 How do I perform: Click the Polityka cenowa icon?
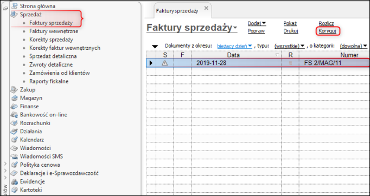click(x=15, y=165)
